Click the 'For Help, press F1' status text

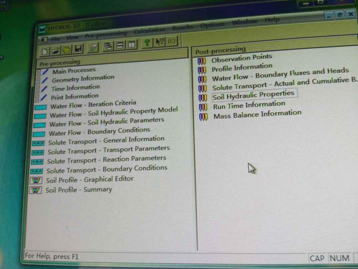[52, 256]
